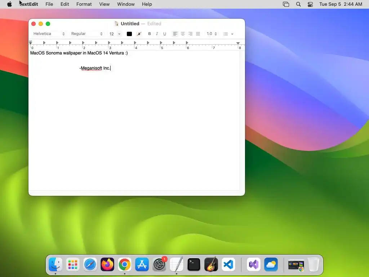Open the 1.0 line spacing dropdown
Screen dimensions: 369x277
pos(212,34)
